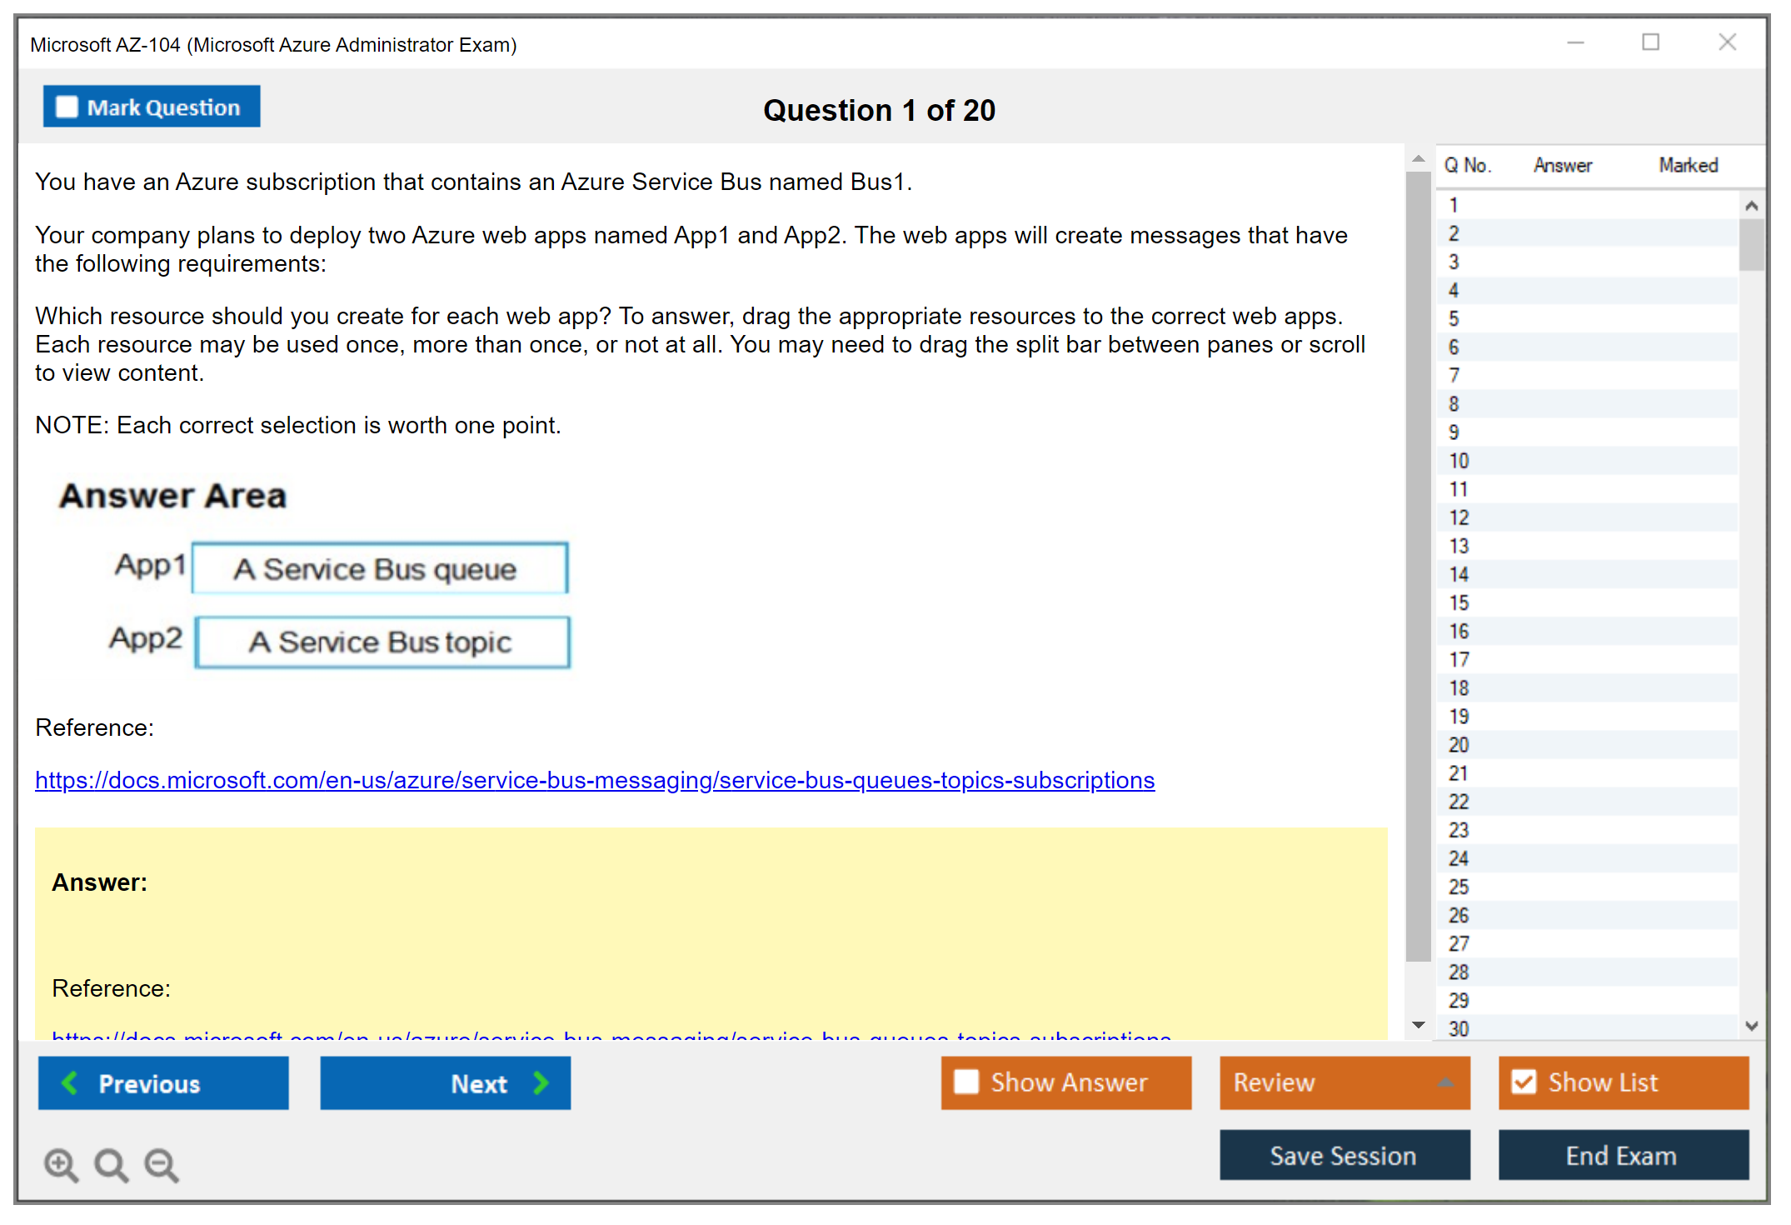
Task: Click the App2 Service Bus topic box
Action: 382,642
